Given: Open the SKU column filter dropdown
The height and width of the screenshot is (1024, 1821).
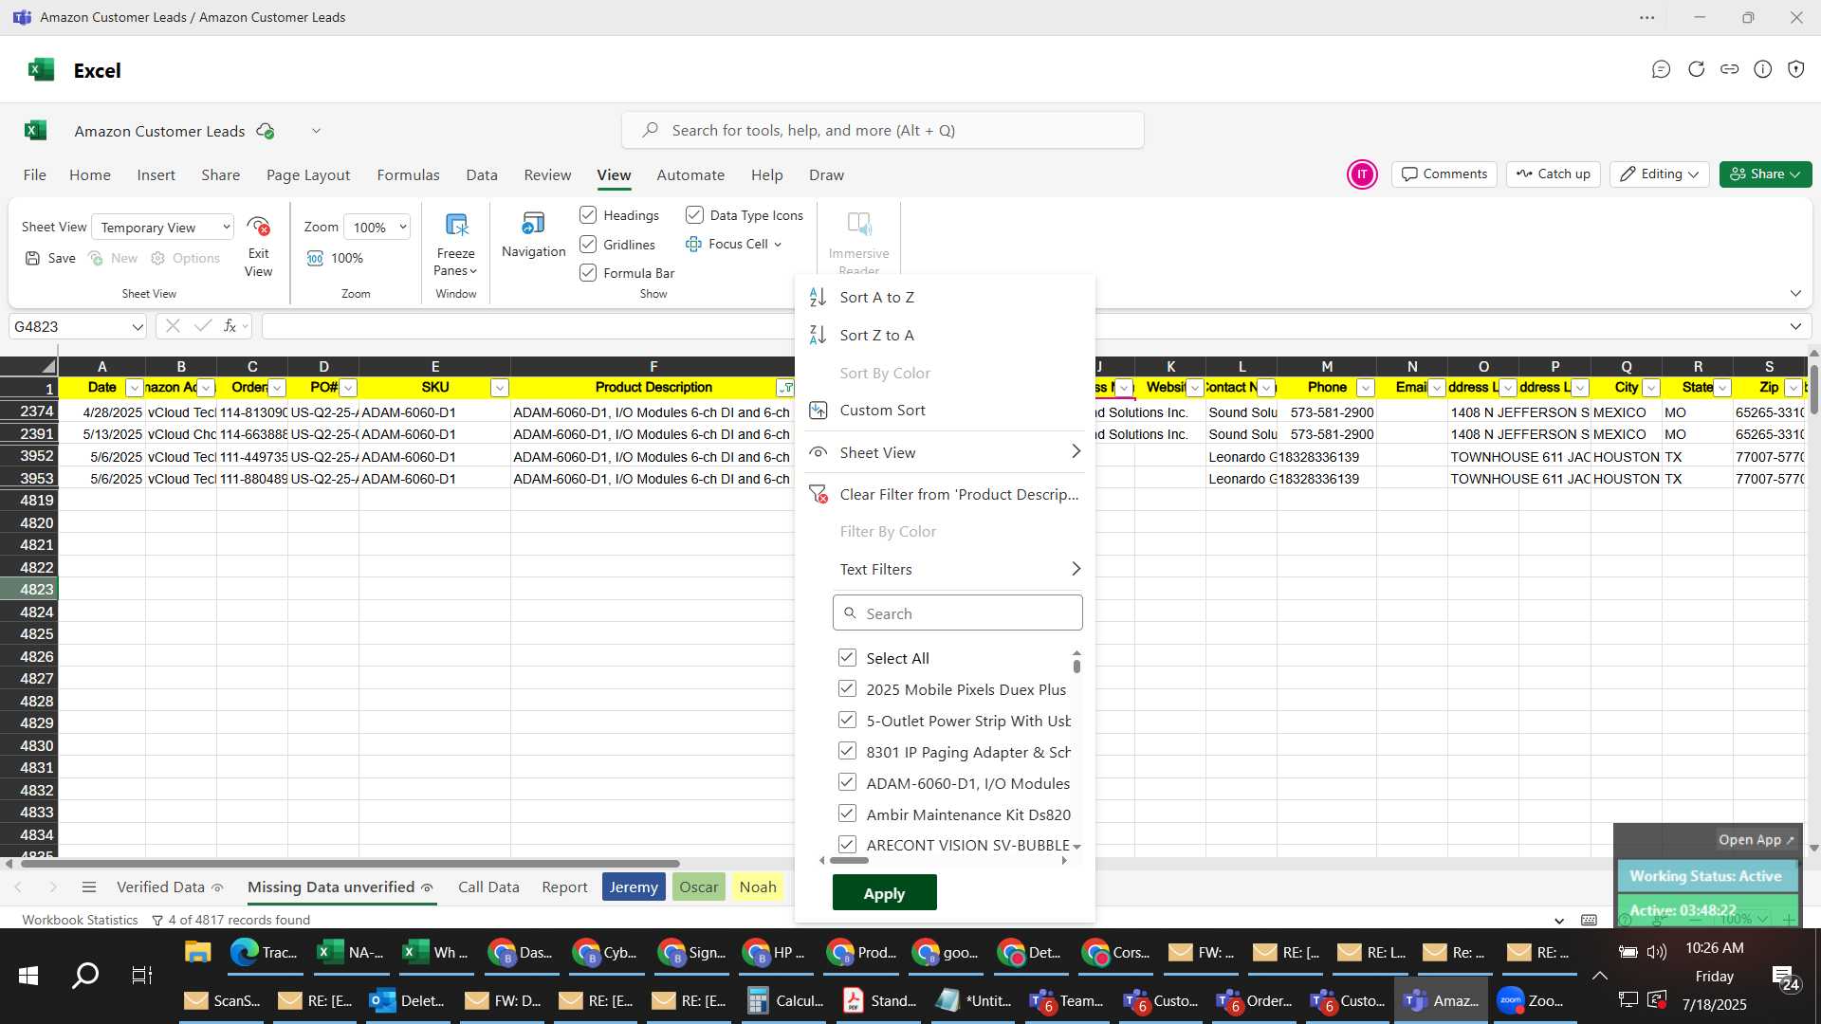Looking at the screenshot, I should (500, 388).
